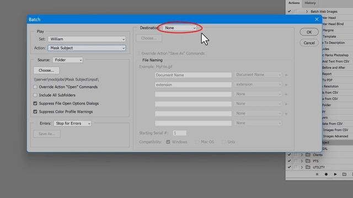
Task: Uncheck Suppress Color Profile Warnings
Action: 35,112
